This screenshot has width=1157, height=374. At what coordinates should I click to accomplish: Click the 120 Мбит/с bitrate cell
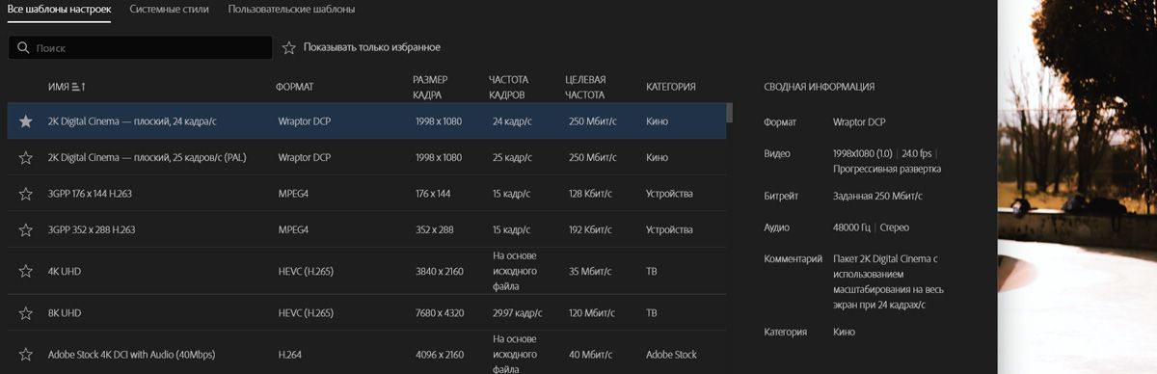[x=593, y=313]
